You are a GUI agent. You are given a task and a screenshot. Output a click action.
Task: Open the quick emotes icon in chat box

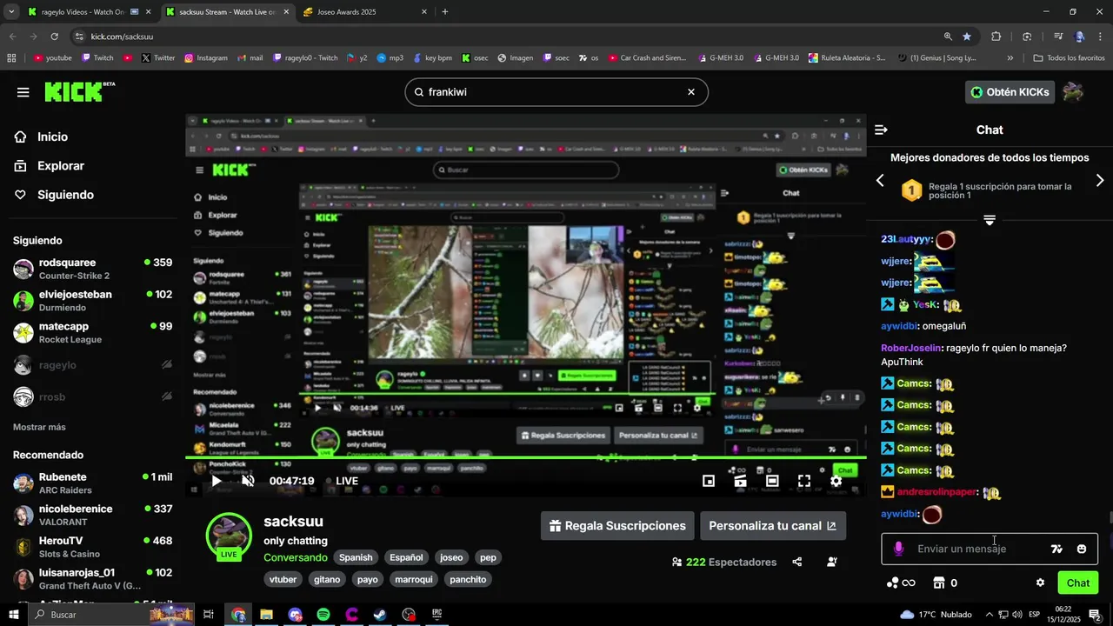(1056, 549)
